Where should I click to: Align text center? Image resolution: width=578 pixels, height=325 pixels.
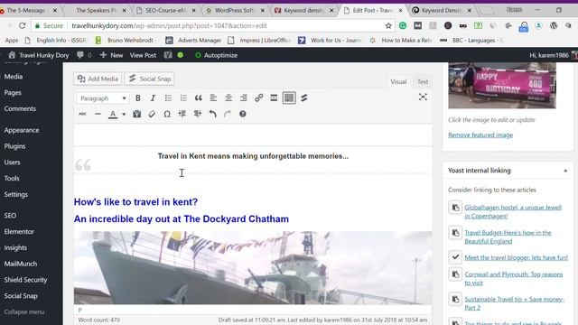click(x=228, y=98)
